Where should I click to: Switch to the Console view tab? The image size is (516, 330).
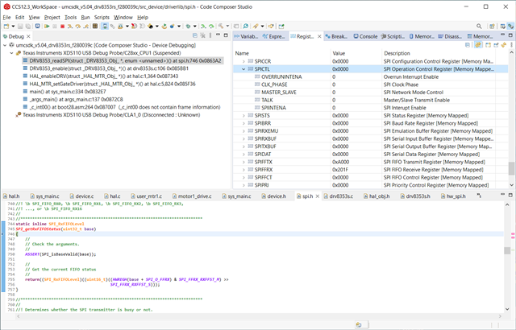point(365,36)
